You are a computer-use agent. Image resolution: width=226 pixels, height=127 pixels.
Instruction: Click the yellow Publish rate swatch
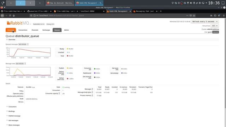click(x=67, y=68)
